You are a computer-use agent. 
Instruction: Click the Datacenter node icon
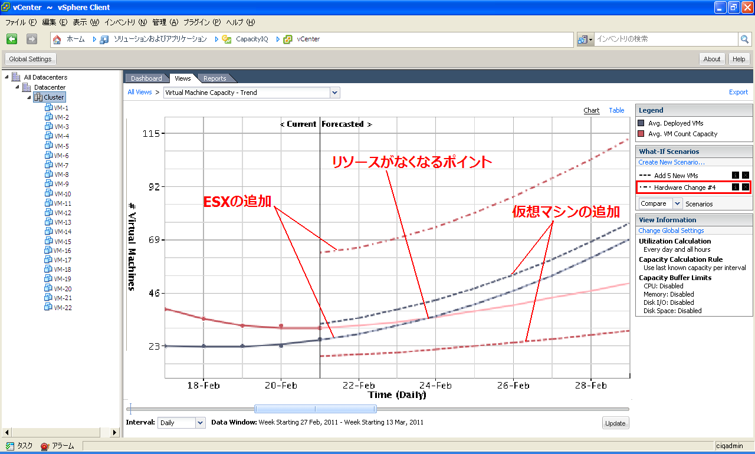[27, 87]
